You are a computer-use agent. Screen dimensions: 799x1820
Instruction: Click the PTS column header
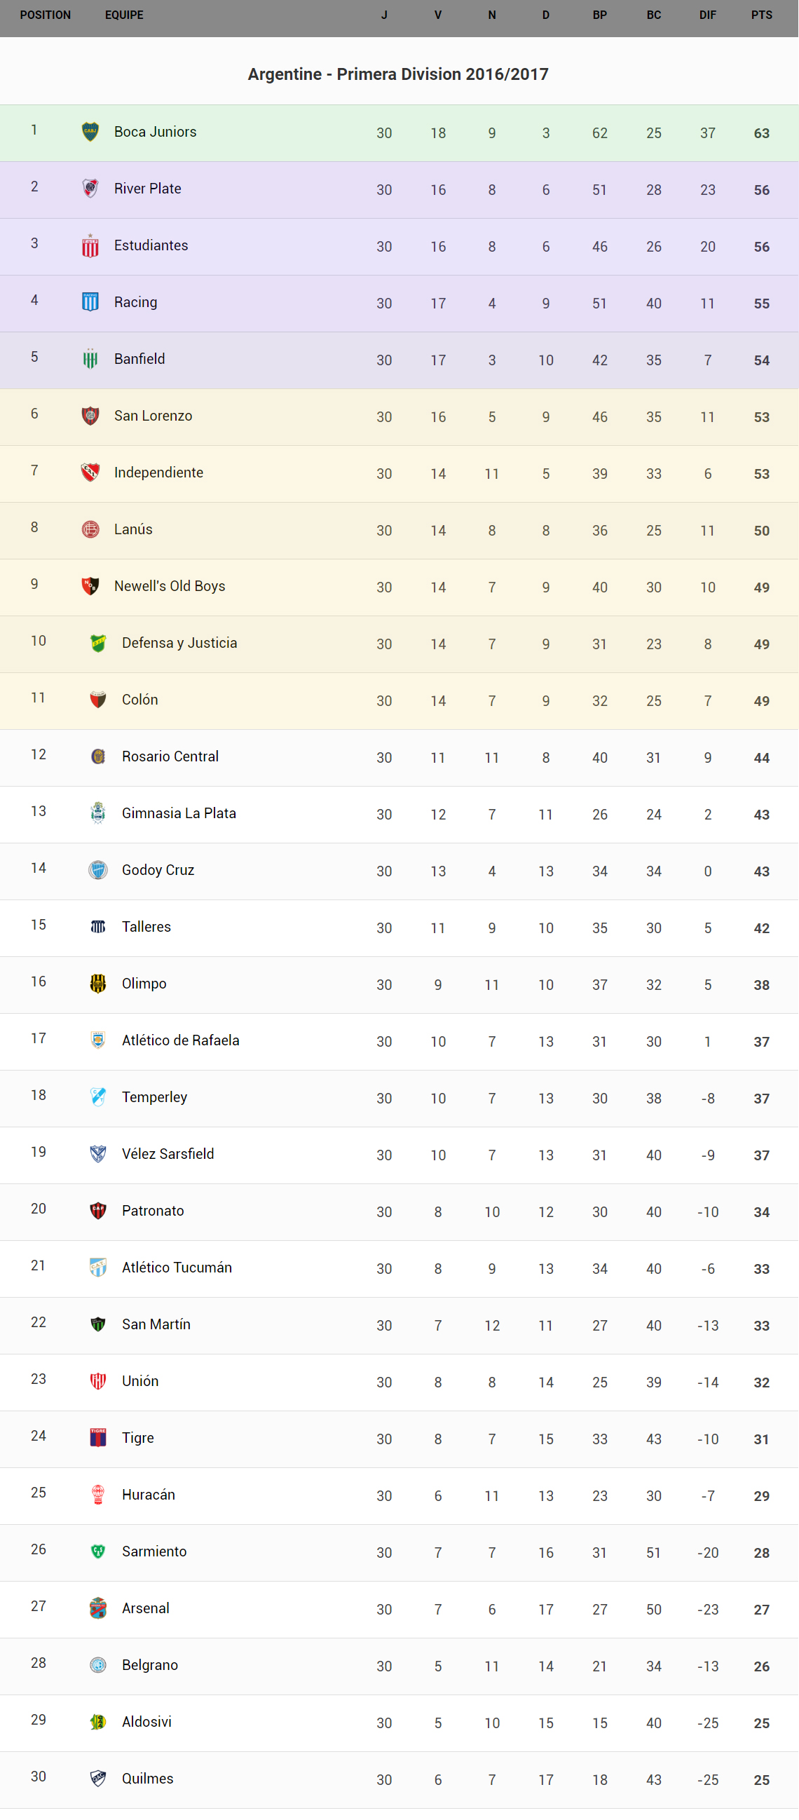click(761, 15)
